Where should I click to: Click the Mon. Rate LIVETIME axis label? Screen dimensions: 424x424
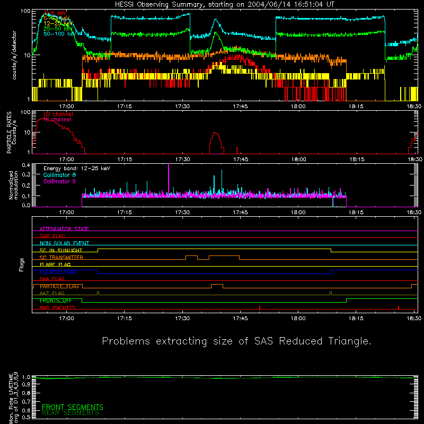(14, 398)
